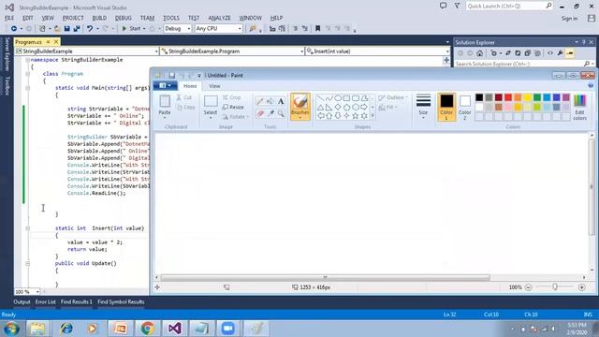Open the Brushes tool in Paint
The width and height of the screenshot is (599, 337).
tap(300, 106)
